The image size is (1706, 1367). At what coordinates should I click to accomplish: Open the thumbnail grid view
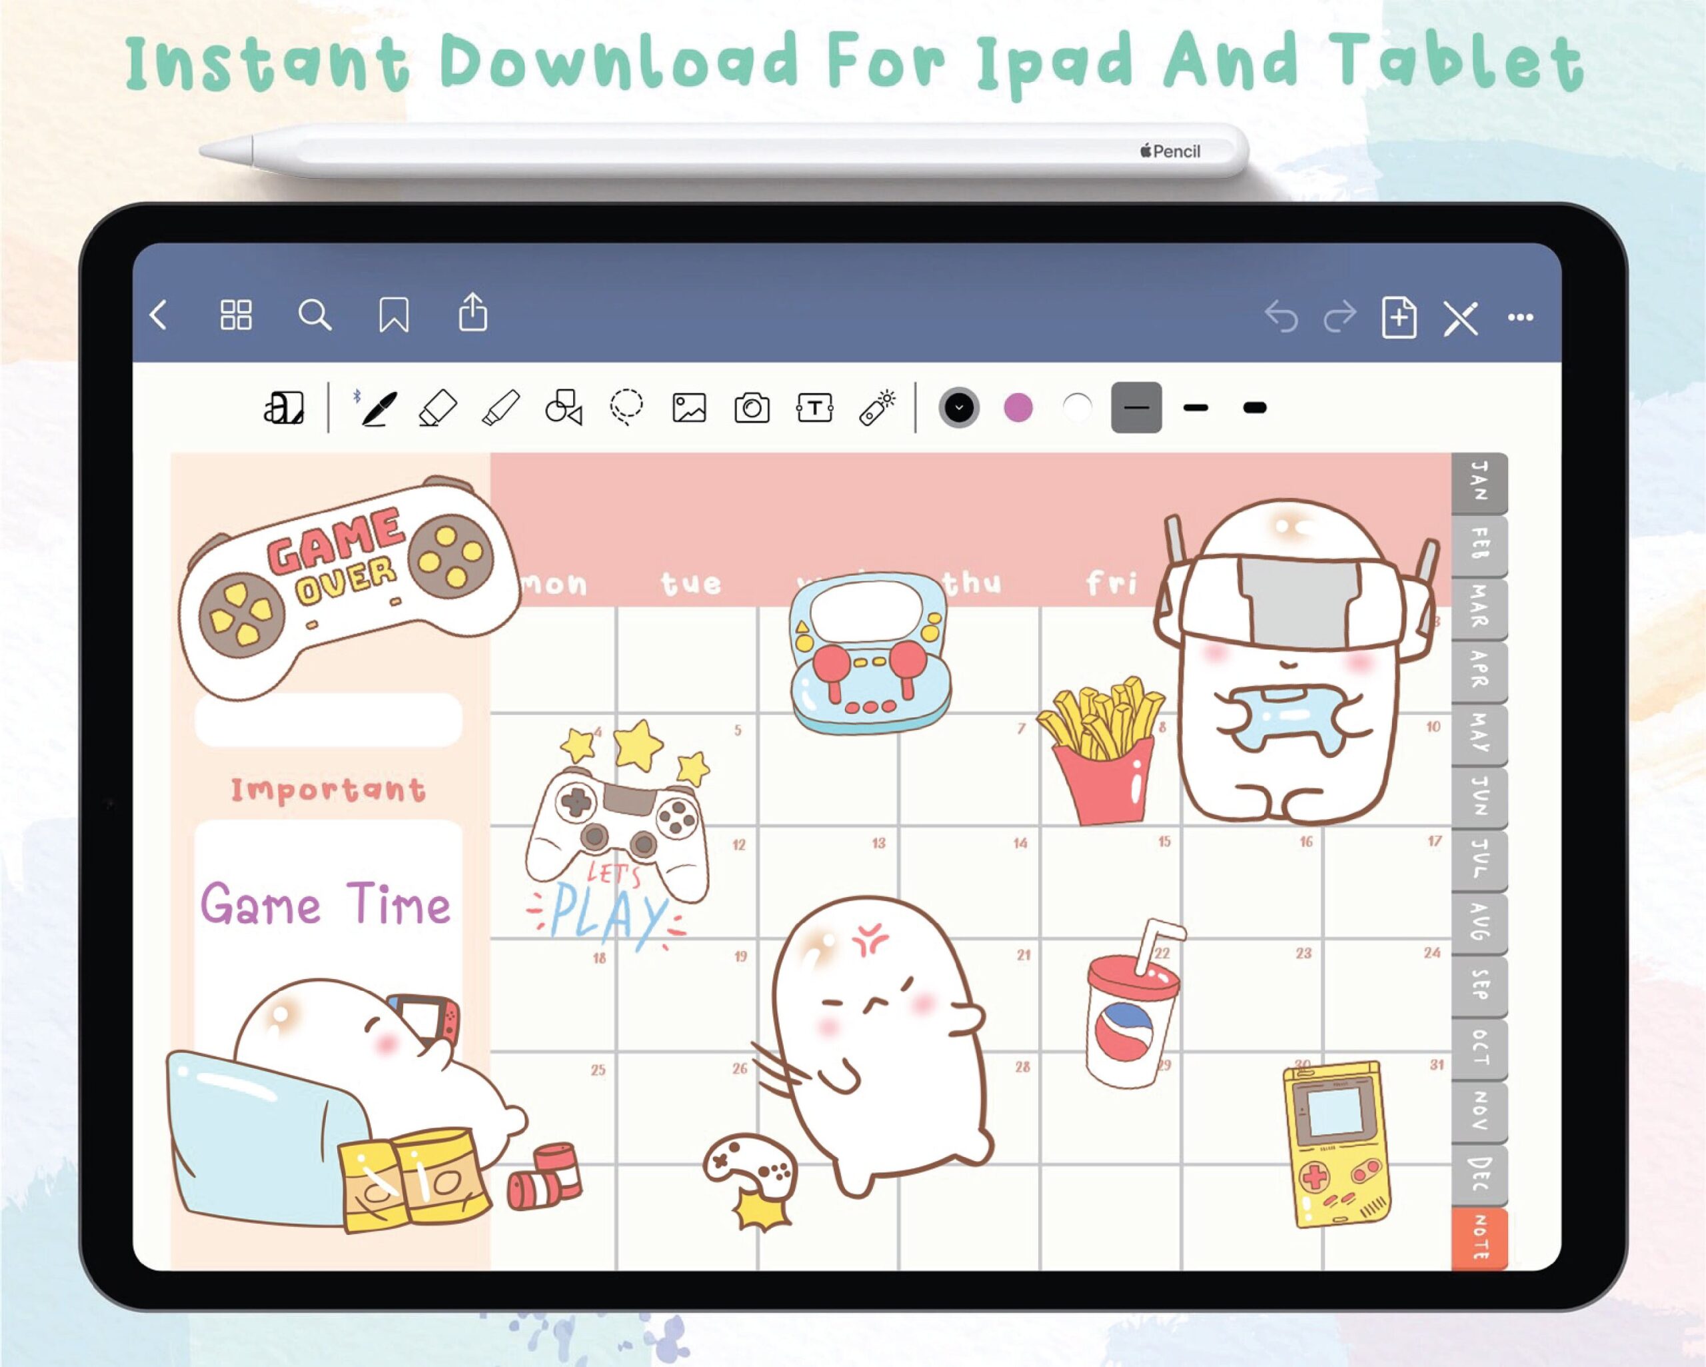tap(236, 314)
